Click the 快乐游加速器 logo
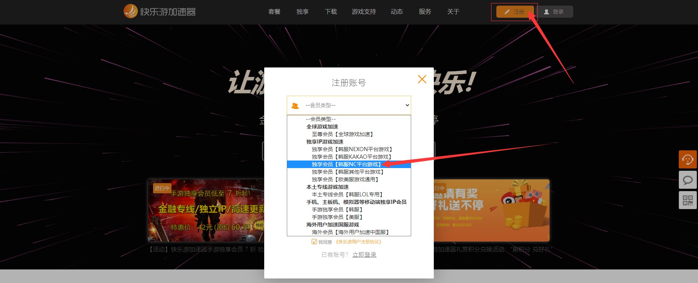Viewport: 698px width, 283px height. pos(160,11)
